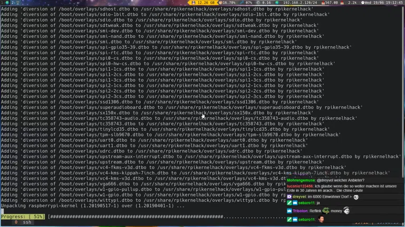Image resolution: width=405 pixels, height=227 pixels.
Task: Click the ssd1306.dtbo diversion line
Action: 160,102
